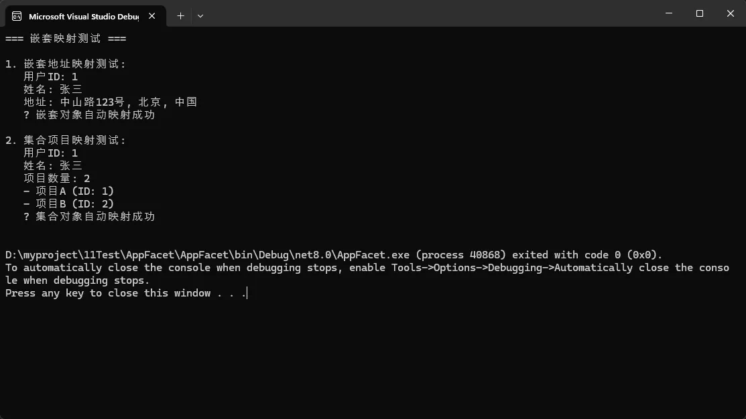Expand the new tab profile dropdown chevron
Screen dimensions: 746x419
click(200, 15)
